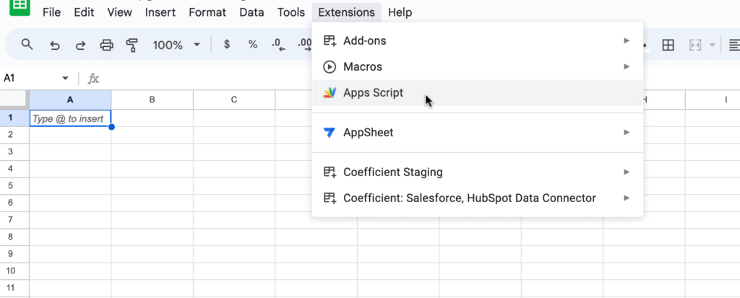
Task: Expand the AppSheet submenu arrow
Action: [627, 132]
